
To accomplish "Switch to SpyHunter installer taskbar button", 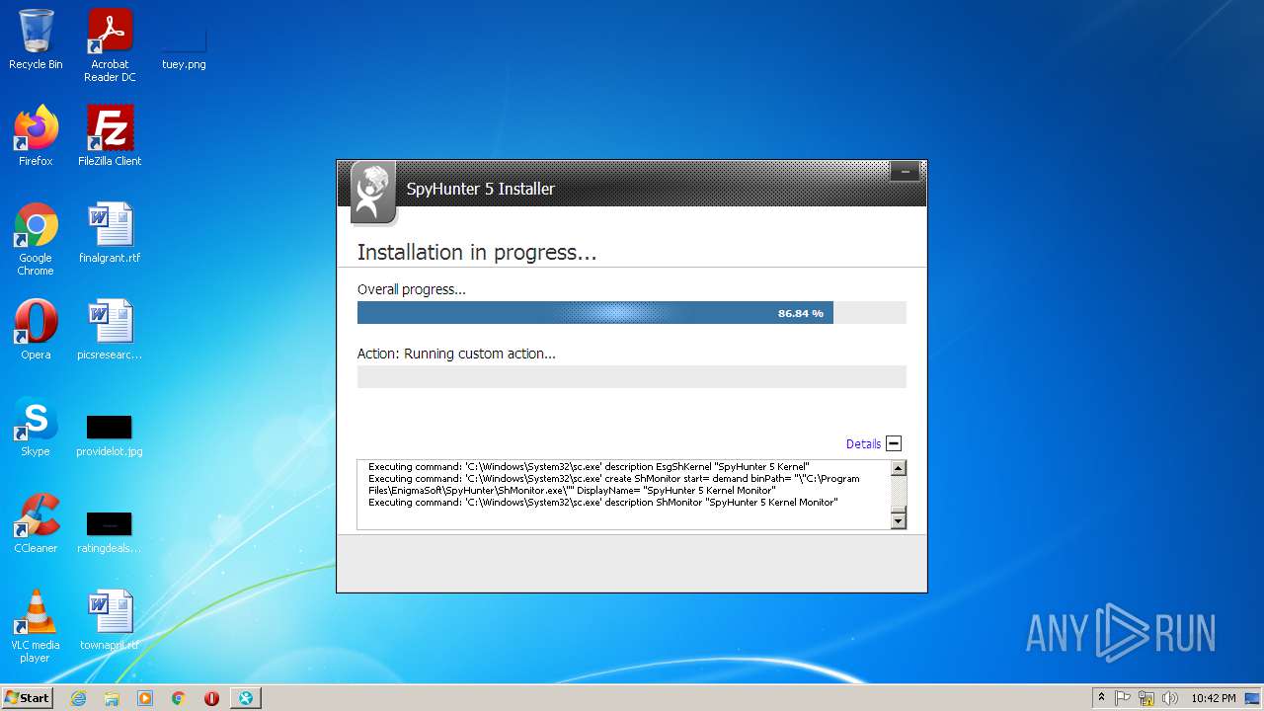I will coord(246,698).
